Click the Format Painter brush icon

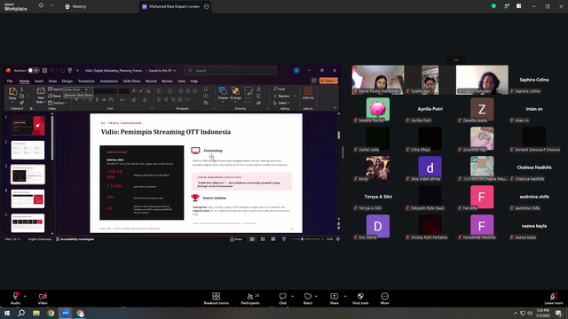click(21, 103)
